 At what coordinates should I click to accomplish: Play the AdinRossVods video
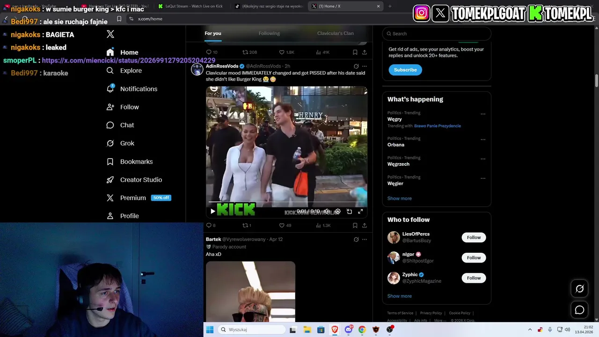click(x=213, y=212)
